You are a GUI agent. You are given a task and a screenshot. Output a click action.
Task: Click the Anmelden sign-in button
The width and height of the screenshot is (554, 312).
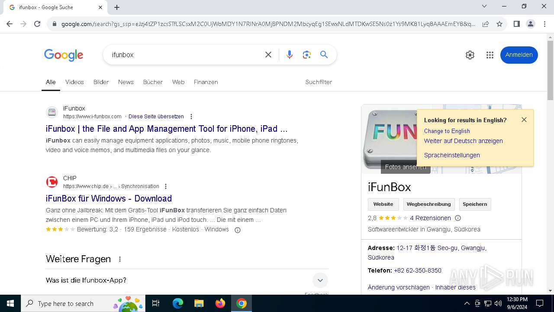coord(519,55)
